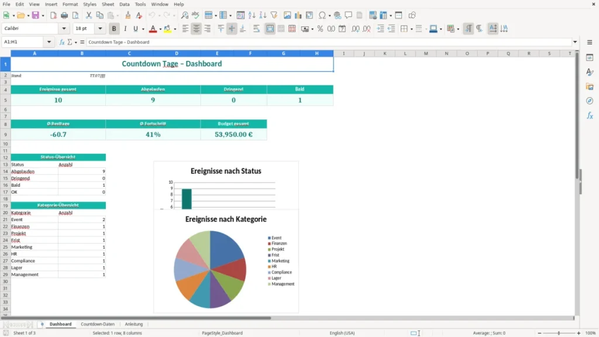Format as percent icon

coord(320,29)
